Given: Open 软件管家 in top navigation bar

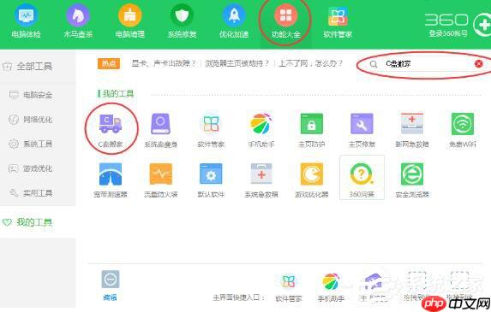Looking at the screenshot, I should 338,22.
